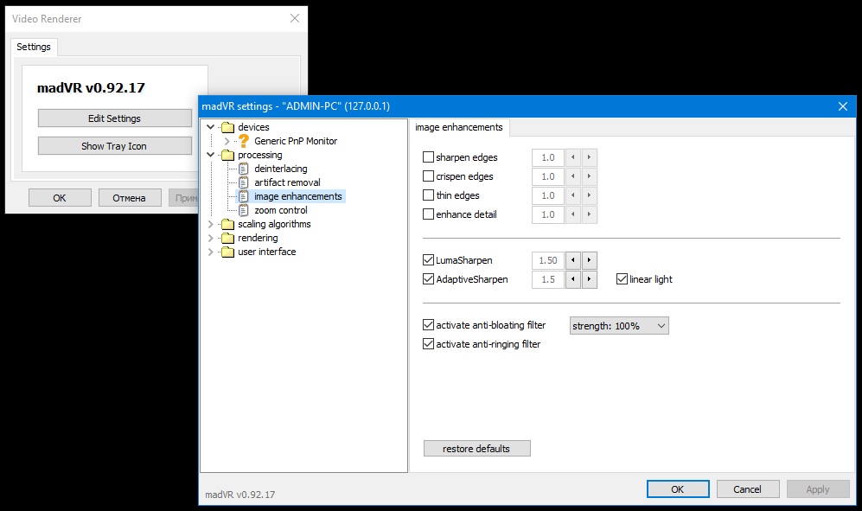Turn off activate anti-bloating filter
This screenshot has width=862, height=511.
428,324
